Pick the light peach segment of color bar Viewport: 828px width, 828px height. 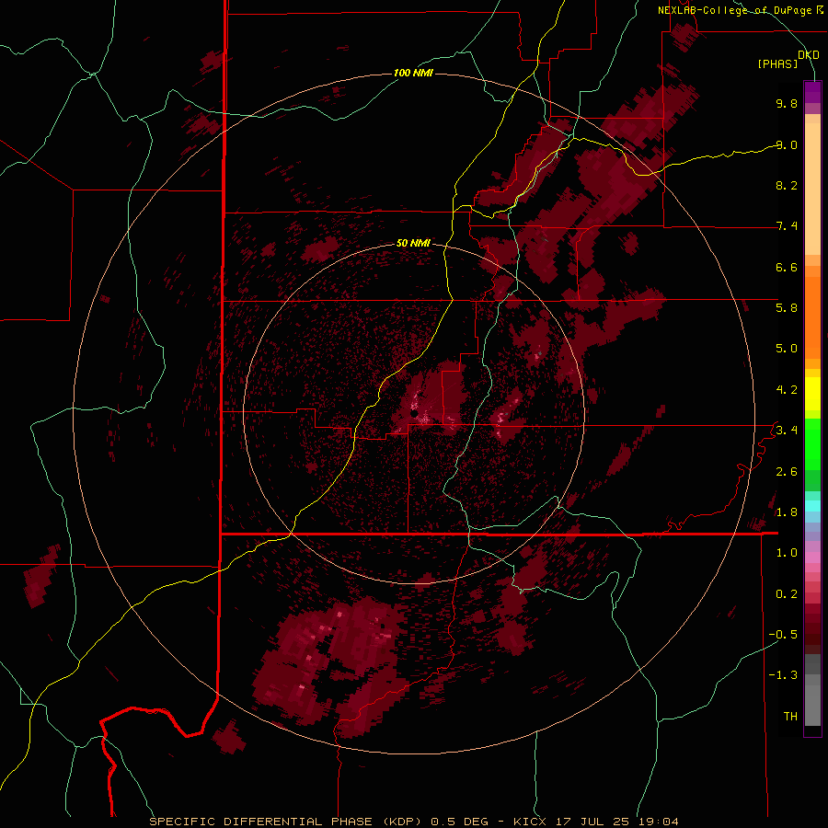pyautogui.click(x=812, y=189)
